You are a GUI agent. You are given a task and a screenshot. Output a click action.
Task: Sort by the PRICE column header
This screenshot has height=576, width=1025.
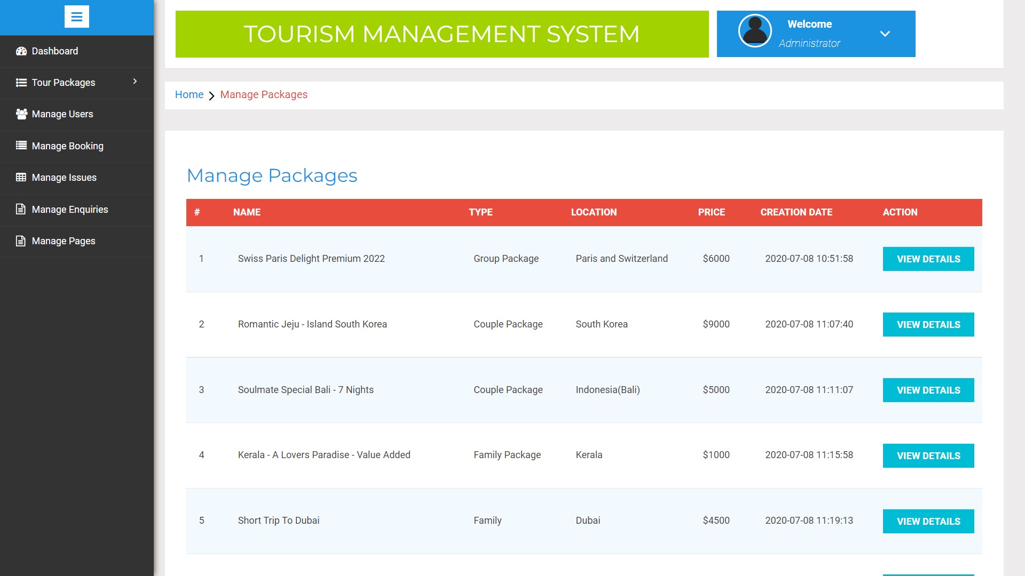pyautogui.click(x=712, y=212)
